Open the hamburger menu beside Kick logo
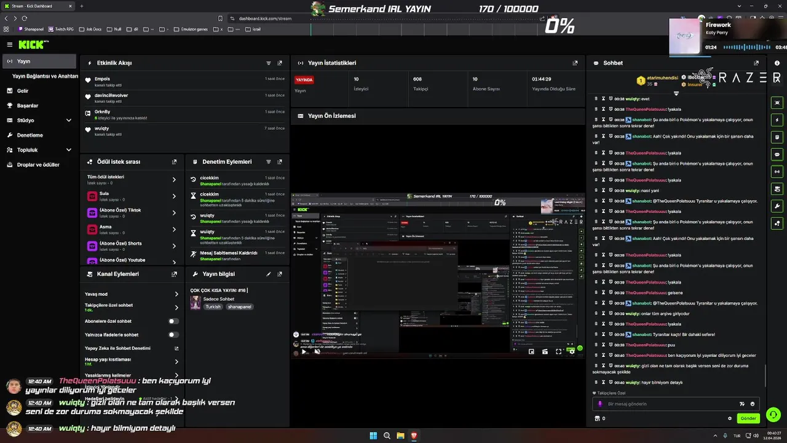 point(9,44)
